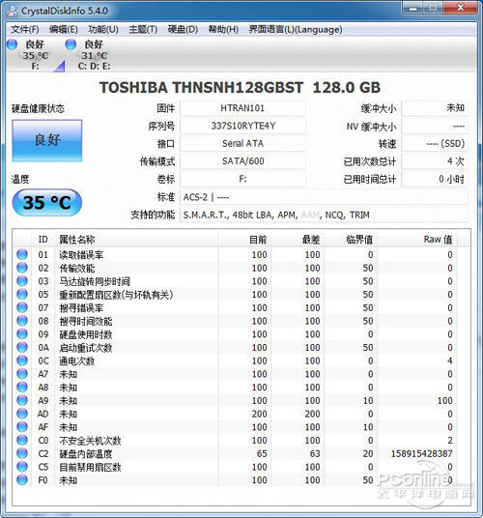Screen dimensions: 483x518
Task: Open the 功能(U) menu
Action: [x=103, y=29]
